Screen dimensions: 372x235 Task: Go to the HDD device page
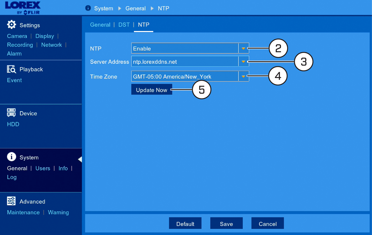coord(13,124)
